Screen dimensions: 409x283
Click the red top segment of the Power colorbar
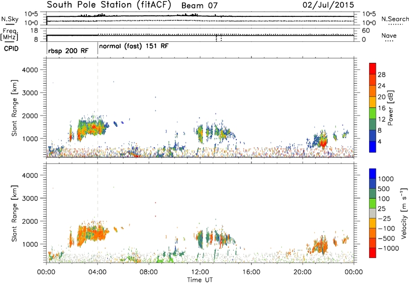pyautogui.click(x=373, y=68)
